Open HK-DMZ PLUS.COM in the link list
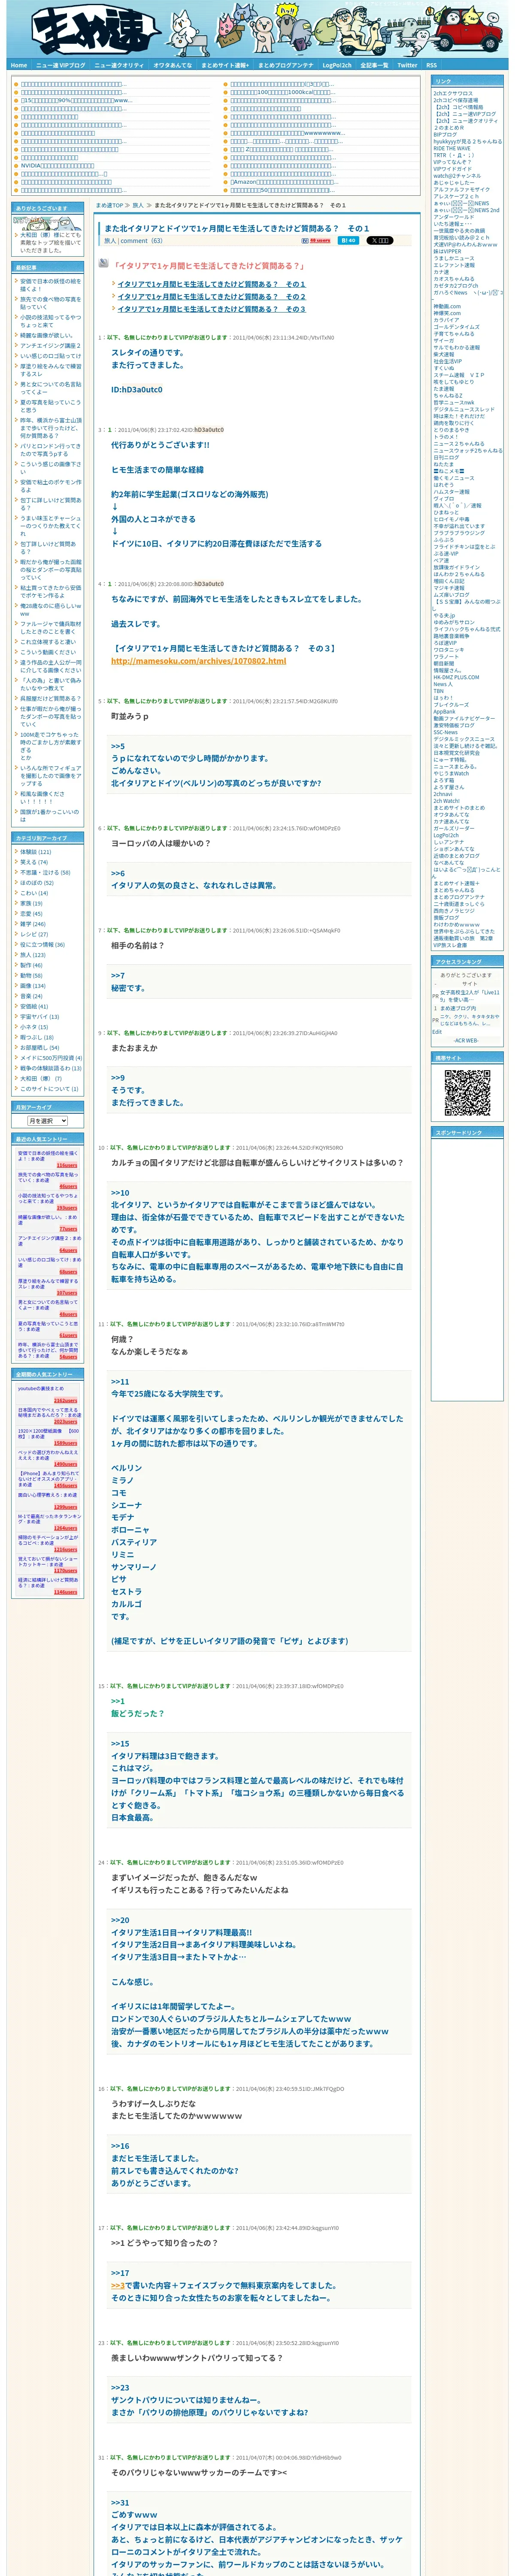The height and width of the screenshot is (2576, 515). (x=456, y=677)
